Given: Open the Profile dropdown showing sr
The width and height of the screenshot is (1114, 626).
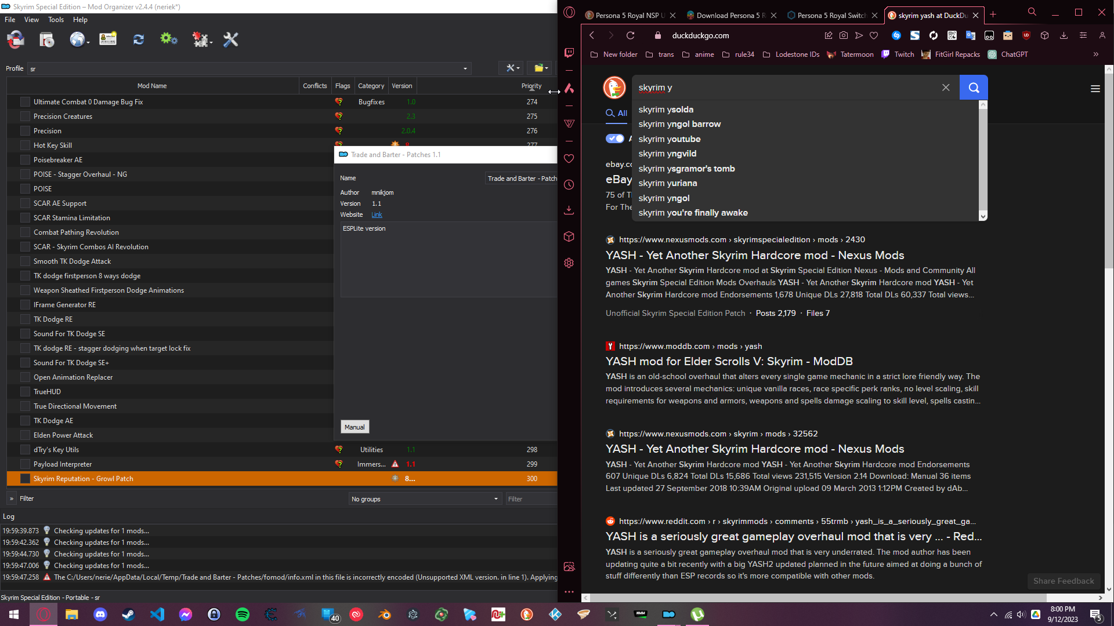Looking at the screenshot, I should coord(249,68).
